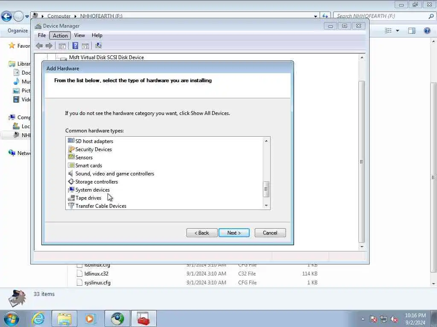Open Explorer Organize menu
This screenshot has height=327, width=437.
[x=17, y=31]
